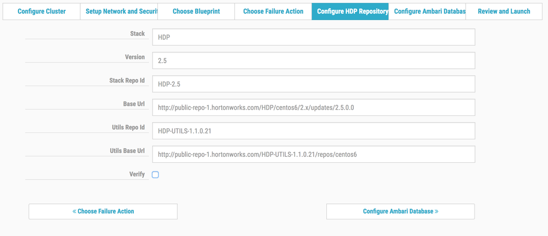Click the Stack Repo Id field
The height and width of the screenshot is (236, 548).
(313, 84)
